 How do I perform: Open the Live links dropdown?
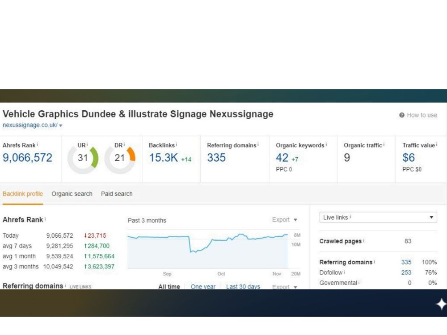pos(378,218)
